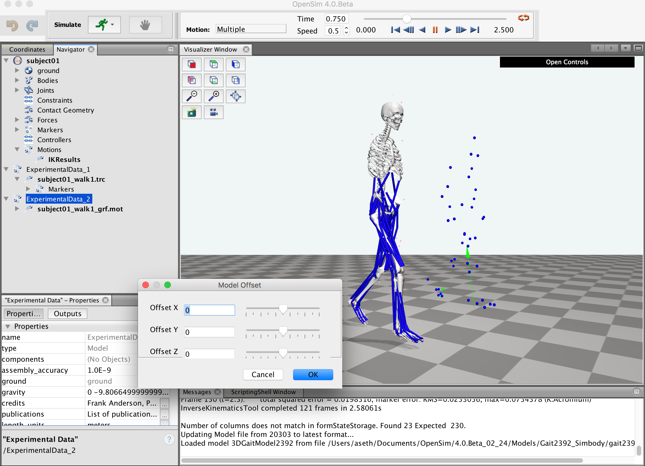Click the running man Simulate icon
This screenshot has height=466, width=645.
(x=103, y=25)
